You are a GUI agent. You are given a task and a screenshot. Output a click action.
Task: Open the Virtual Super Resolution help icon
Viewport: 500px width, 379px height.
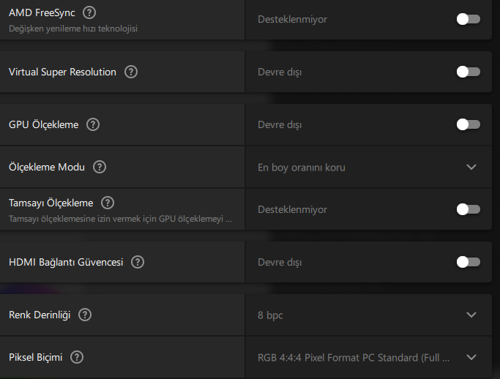[x=131, y=72]
